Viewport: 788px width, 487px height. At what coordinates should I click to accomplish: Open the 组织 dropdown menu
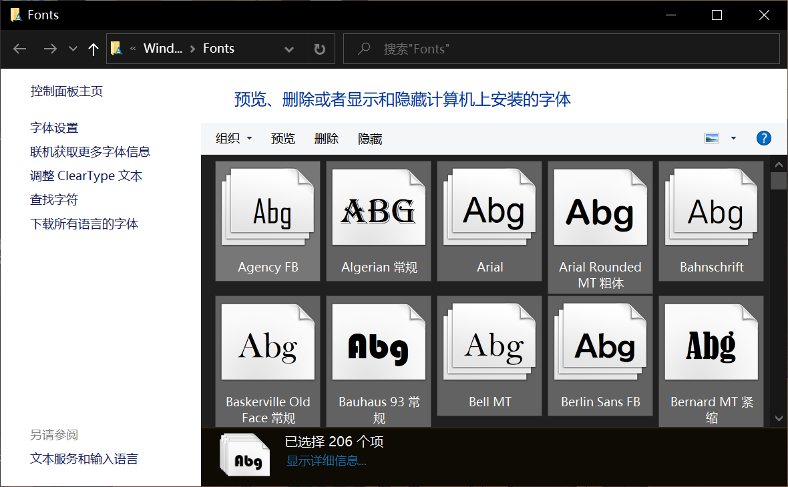pos(234,139)
